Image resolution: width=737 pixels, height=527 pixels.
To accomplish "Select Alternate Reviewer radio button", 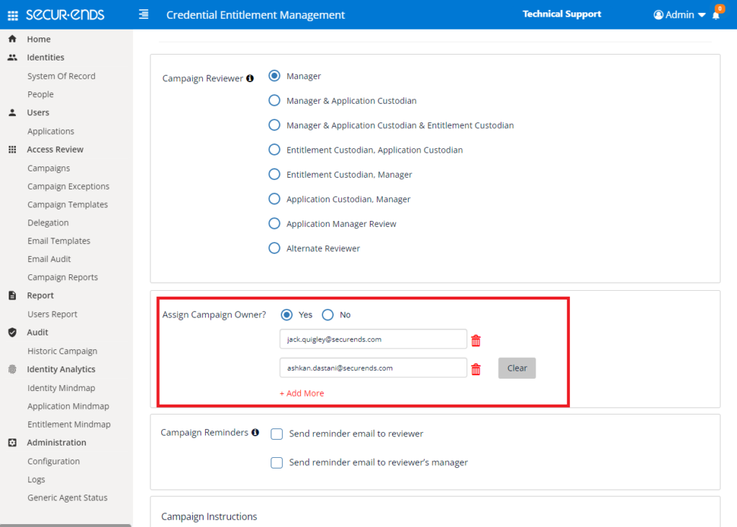I will click(274, 248).
